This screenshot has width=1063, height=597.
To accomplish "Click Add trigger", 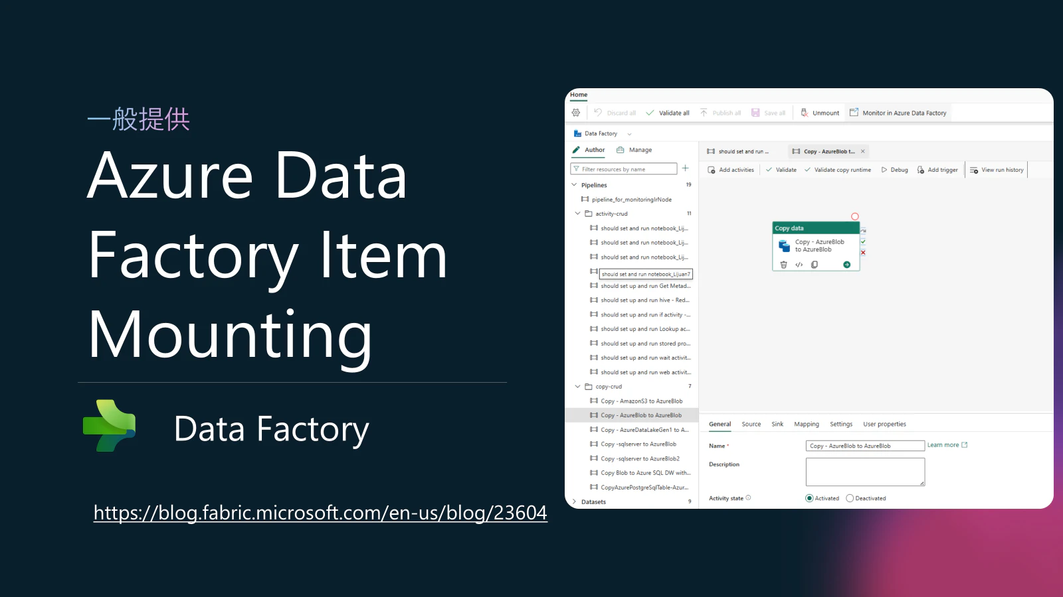I will point(937,170).
